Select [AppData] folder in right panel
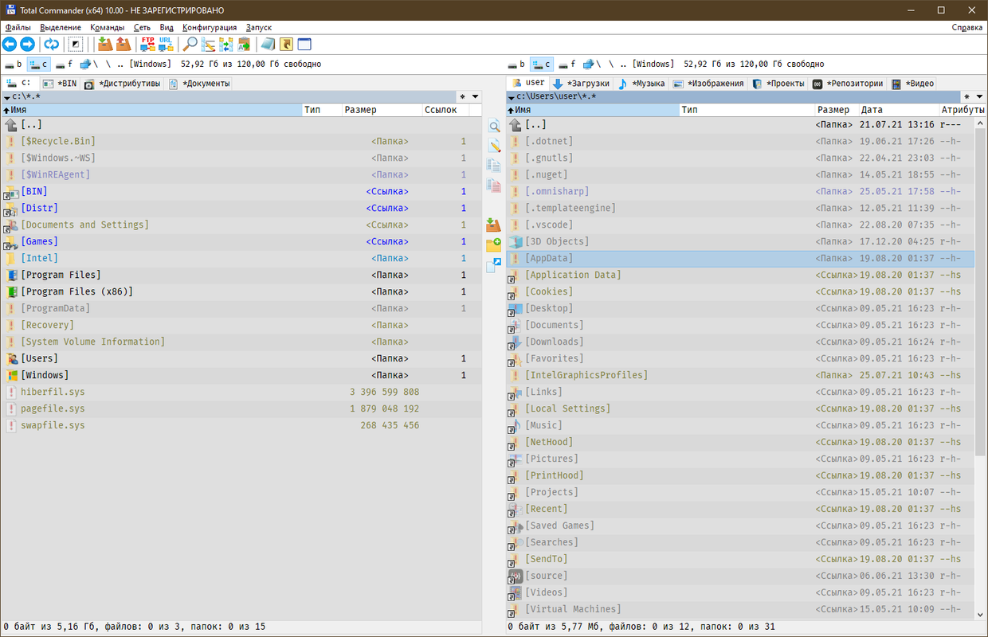Screen dimensions: 988x637 point(739,258)
